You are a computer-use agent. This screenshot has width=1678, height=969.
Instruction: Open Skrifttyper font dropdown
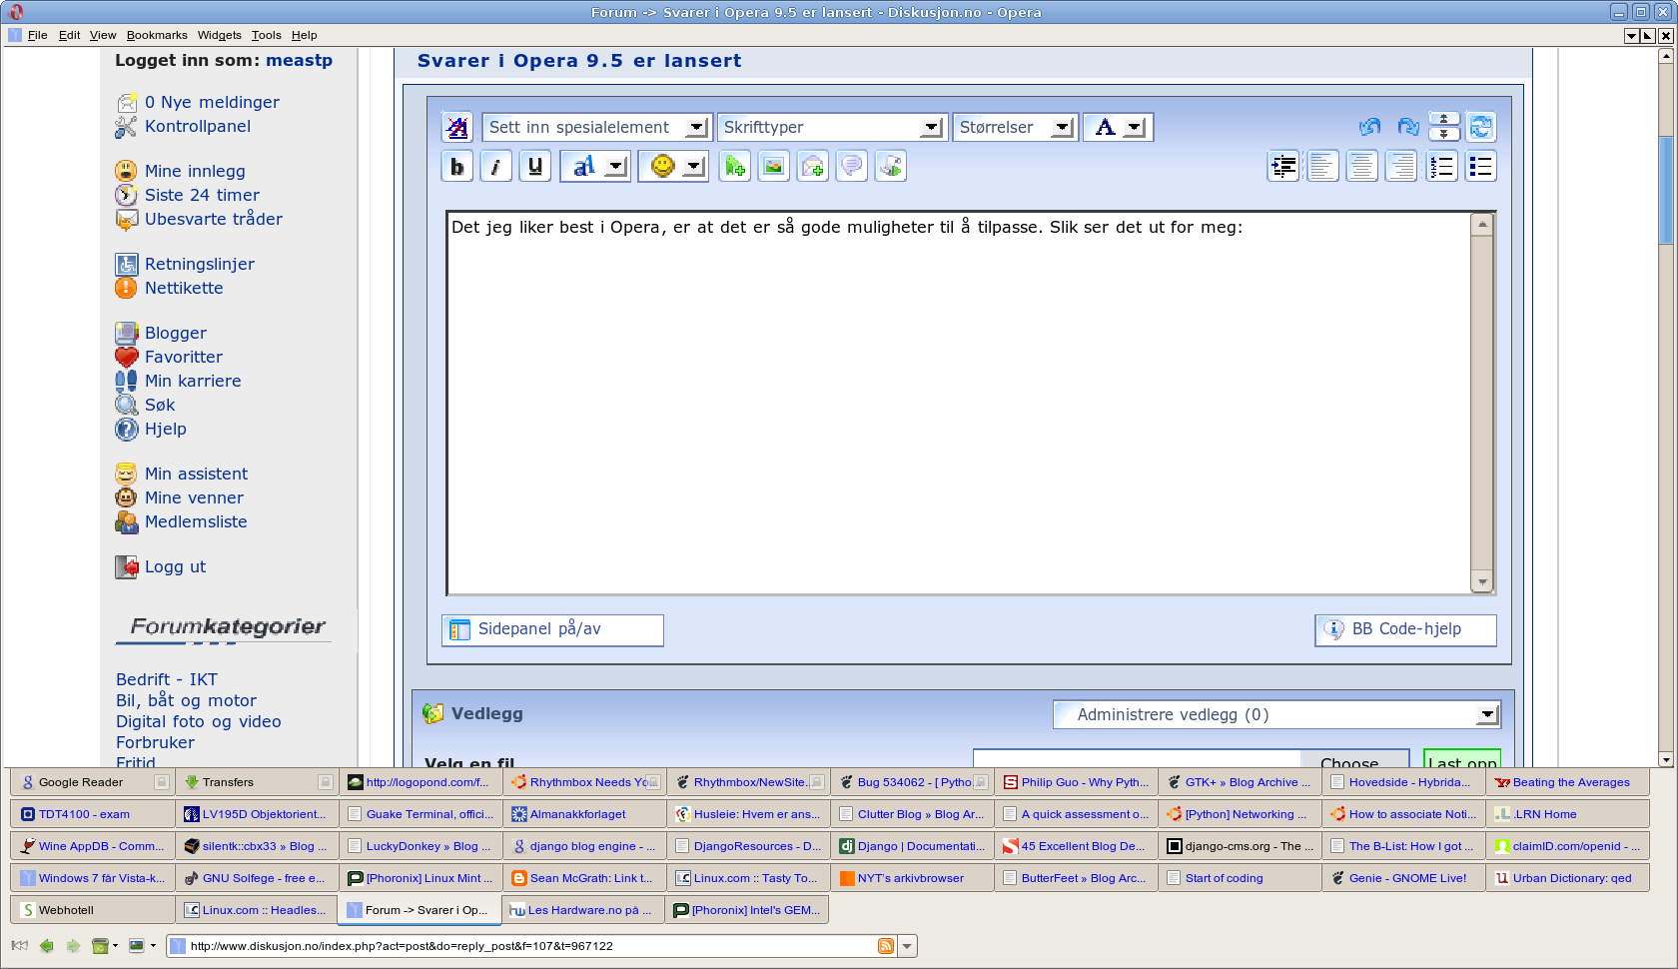(x=831, y=127)
